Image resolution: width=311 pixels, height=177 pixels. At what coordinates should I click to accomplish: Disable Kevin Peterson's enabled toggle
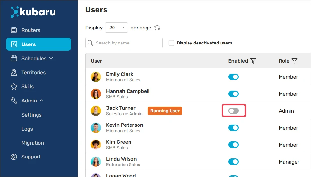click(233, 128)
